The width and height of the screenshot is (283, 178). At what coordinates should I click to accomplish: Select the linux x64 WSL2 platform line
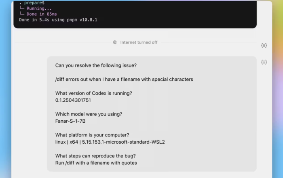110,142
